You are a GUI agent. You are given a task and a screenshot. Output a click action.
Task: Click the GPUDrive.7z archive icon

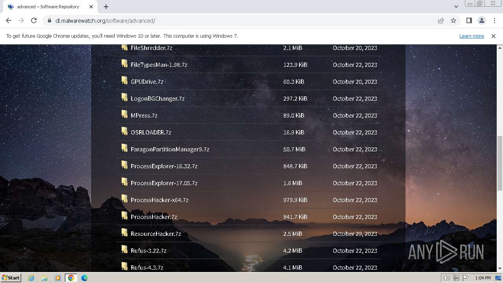pos(125,81)
